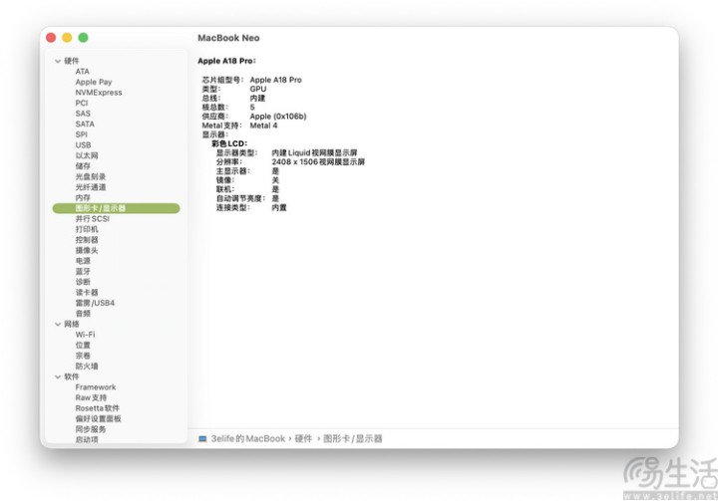Click the 芯片组型号 value "Apple A18 Pro"
Screen dimensions: 718x501
pos(275,80)
